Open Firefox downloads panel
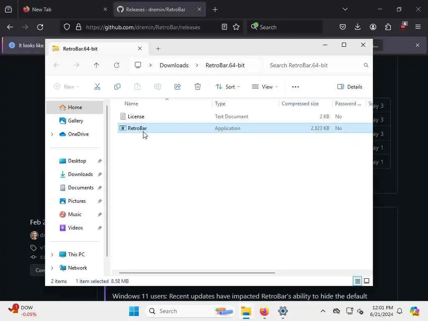The height and width of the screenshot is (321, 428). pos(358,27)
